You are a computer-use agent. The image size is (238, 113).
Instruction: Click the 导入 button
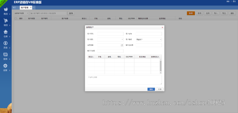tap(216, 13)
